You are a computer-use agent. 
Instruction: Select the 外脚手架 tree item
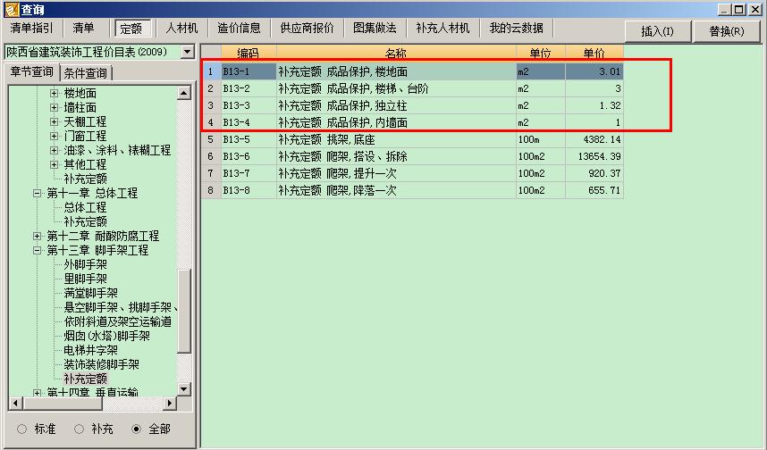pyautogui.click(x=86, y=265)
